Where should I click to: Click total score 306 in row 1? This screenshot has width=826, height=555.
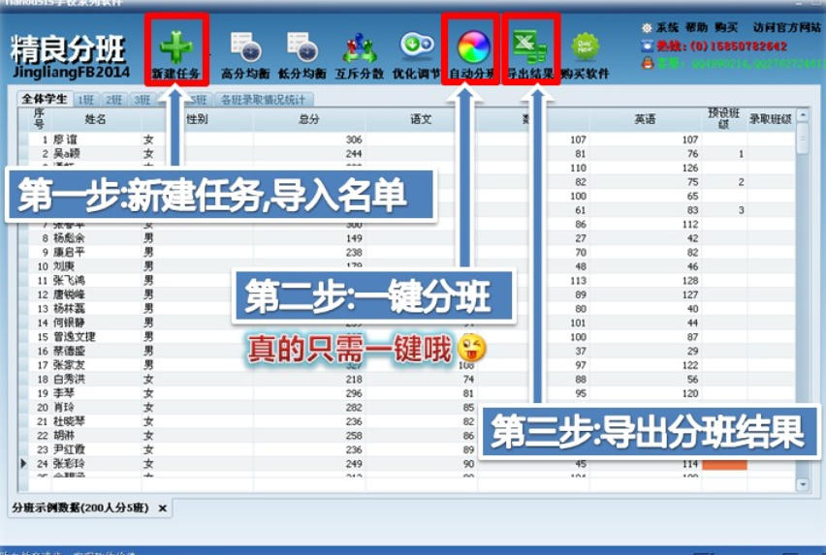pos(354,139)
